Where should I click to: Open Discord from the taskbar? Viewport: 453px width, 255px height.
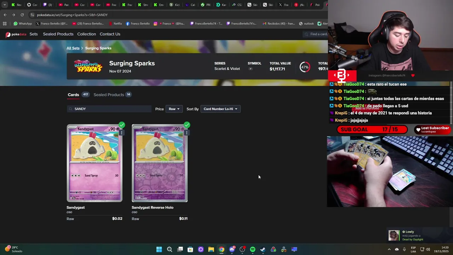pos(232,249)
